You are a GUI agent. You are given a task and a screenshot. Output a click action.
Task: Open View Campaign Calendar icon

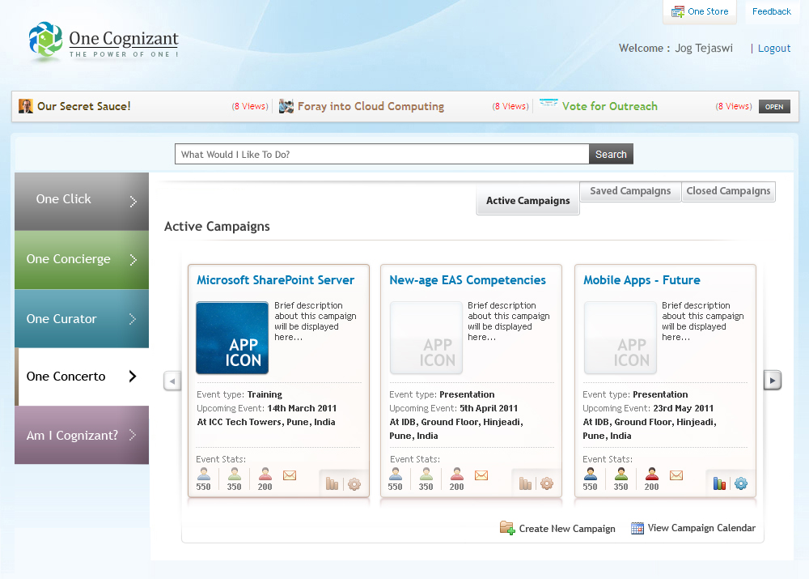tap(637, 528)
